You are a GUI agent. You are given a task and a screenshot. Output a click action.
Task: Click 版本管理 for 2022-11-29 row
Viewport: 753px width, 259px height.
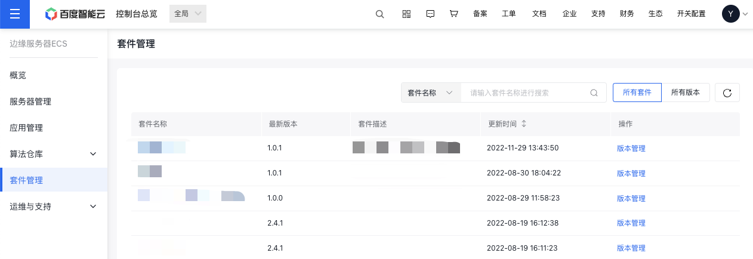(x=631, y=149)
